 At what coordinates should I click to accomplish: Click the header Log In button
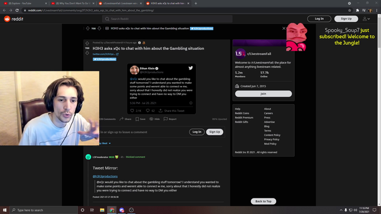point(319,18)
